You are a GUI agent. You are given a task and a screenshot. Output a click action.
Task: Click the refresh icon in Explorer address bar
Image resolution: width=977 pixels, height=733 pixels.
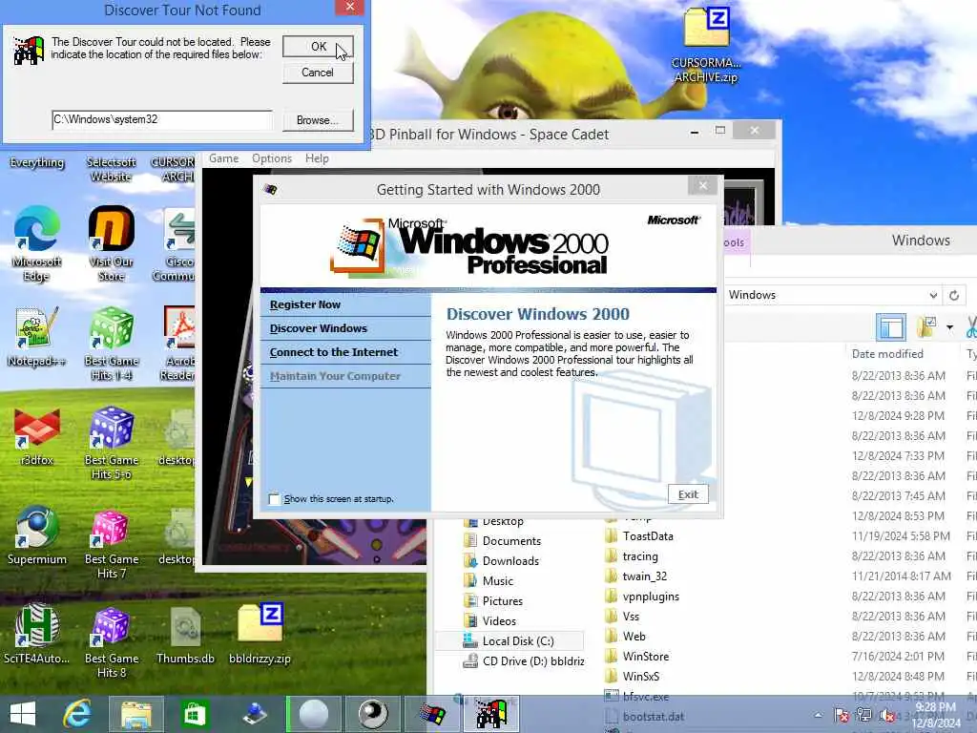click(954, 296)
